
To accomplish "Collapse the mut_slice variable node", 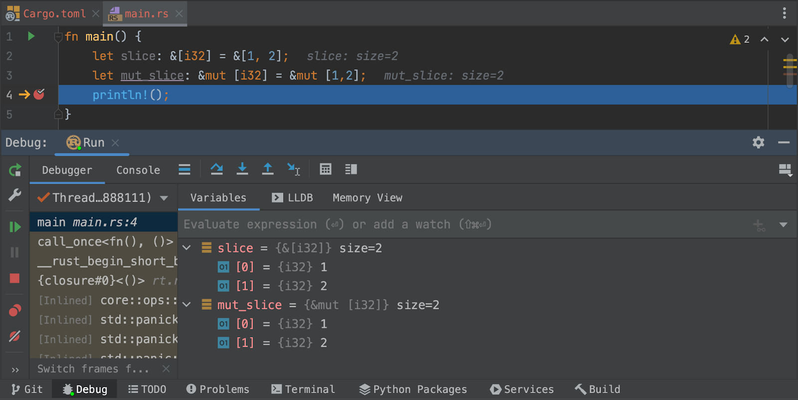I will [x=187, y=305].
